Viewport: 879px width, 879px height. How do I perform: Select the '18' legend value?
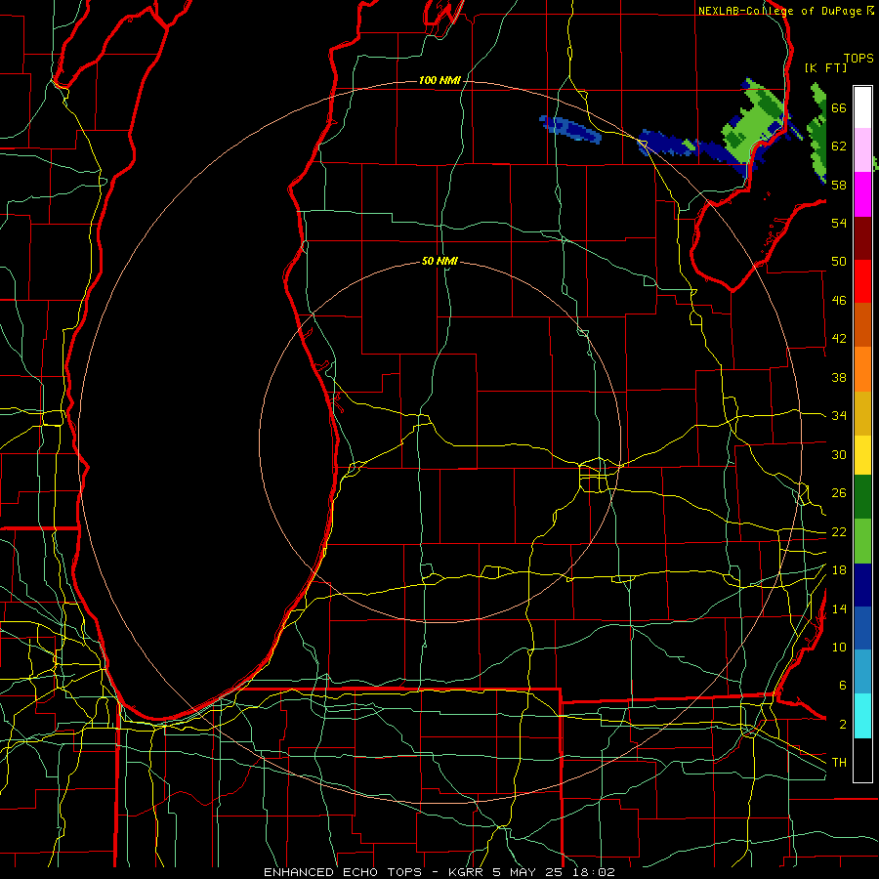click(839, 570)
